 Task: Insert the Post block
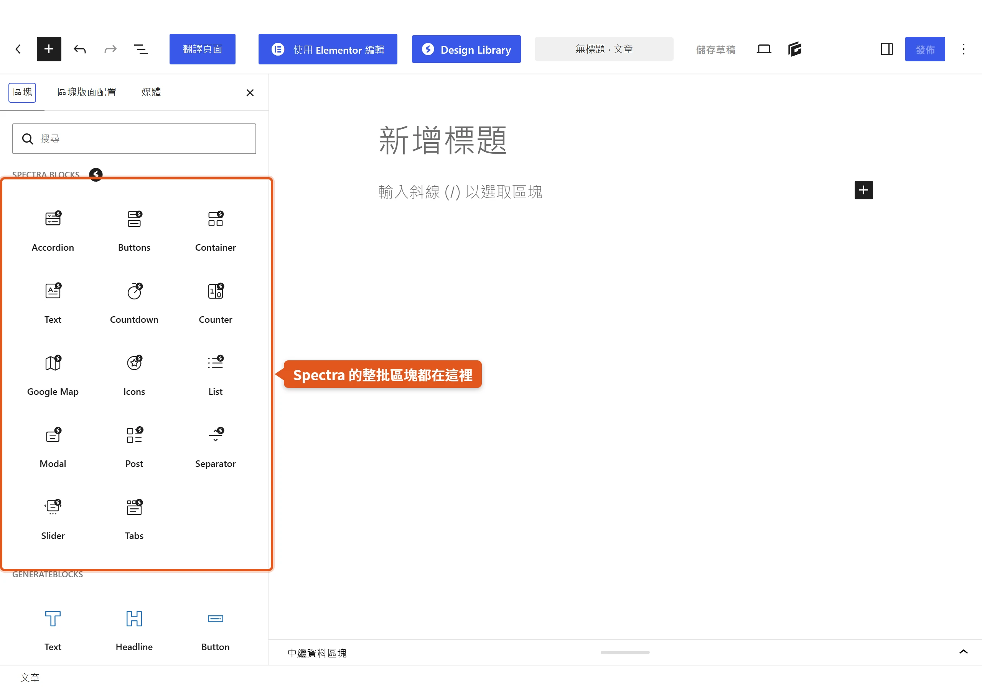click(134, 447)
